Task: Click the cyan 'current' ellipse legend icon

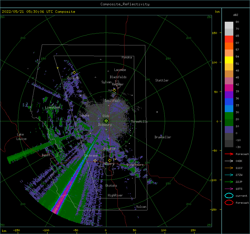Action: tap(229, 196)
